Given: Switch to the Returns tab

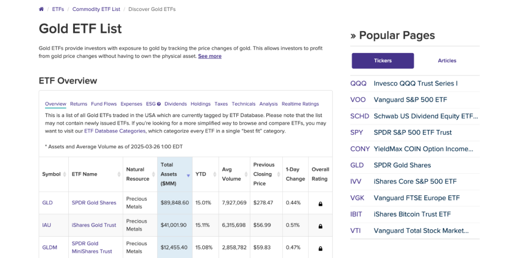Looking at the screenshot, I should (x=79, y=104).
